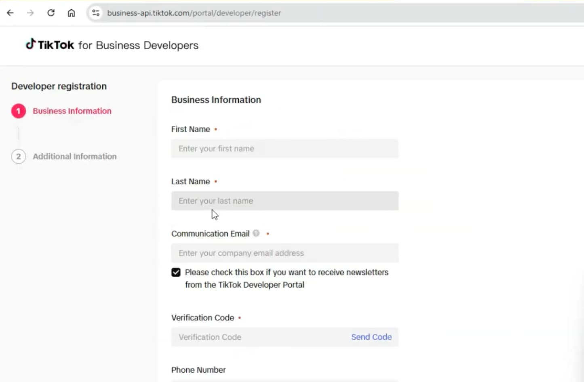Click step number 2 circle
584x382 pixels.
[19, 156]
